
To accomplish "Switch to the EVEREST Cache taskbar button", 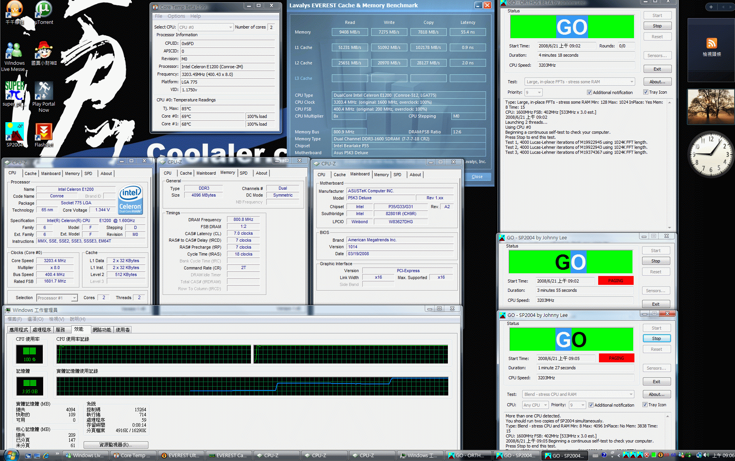I will point(228,456).
